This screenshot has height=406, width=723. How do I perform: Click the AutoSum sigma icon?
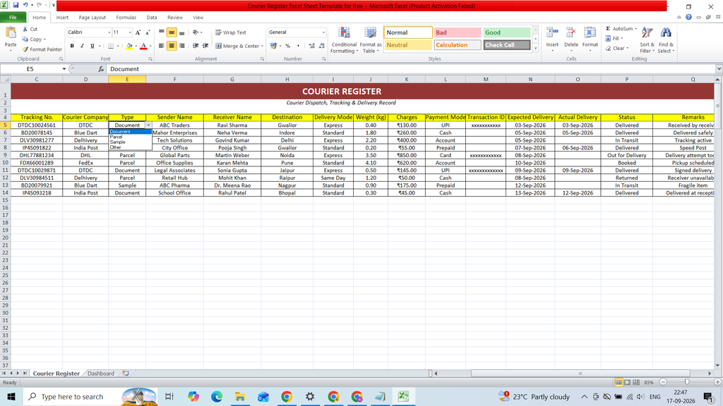point(608,28)
